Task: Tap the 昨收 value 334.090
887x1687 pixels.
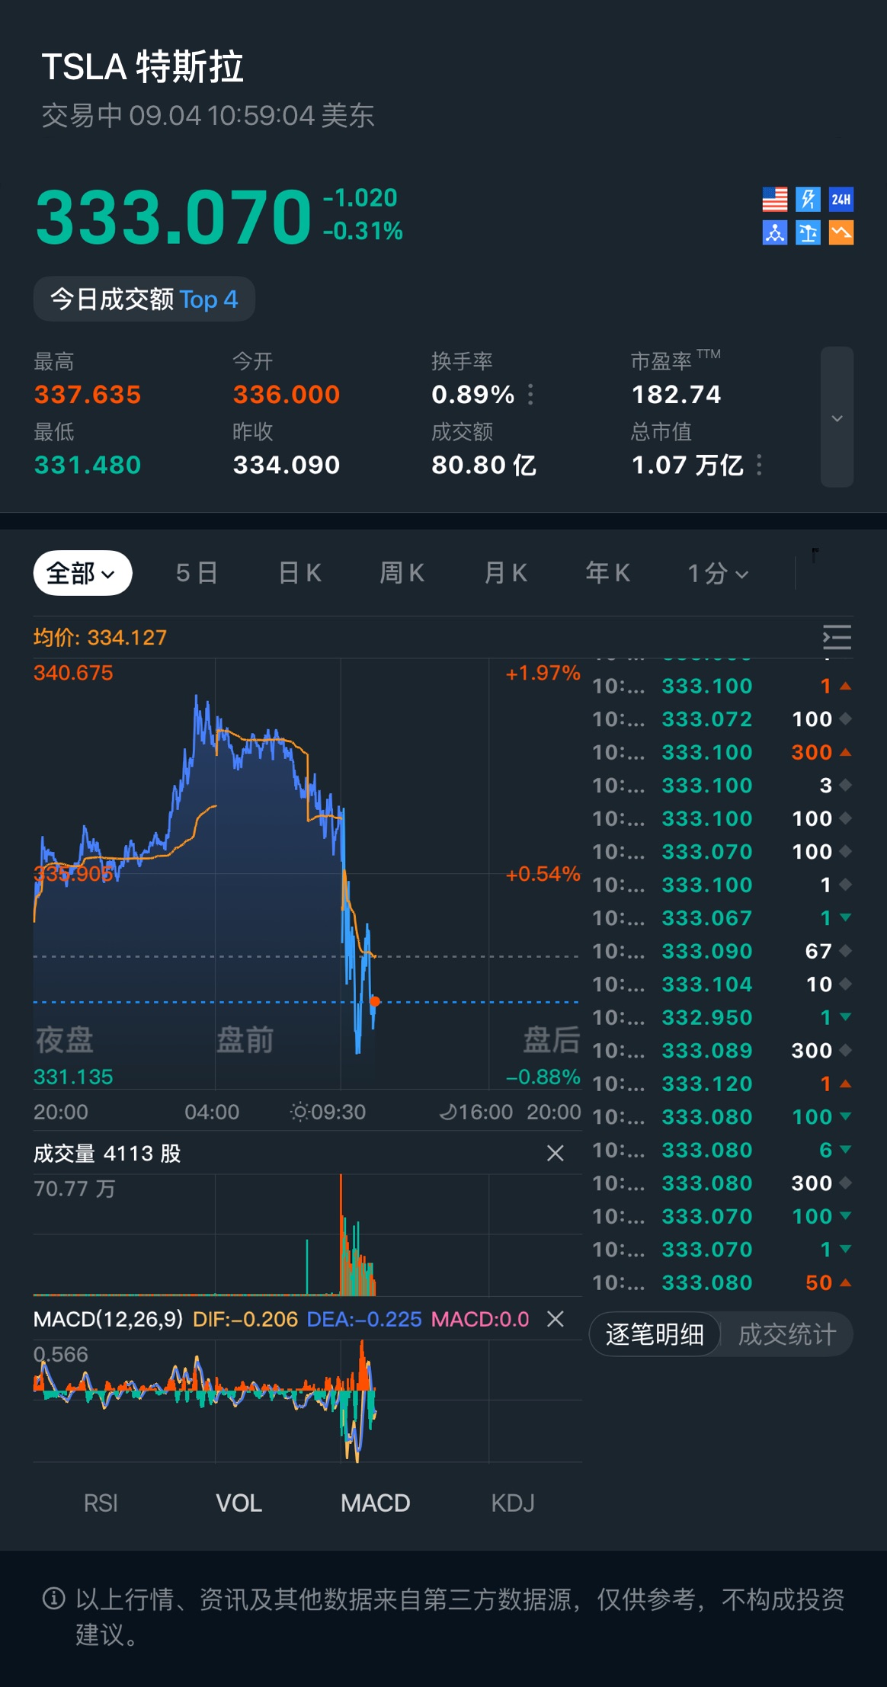Action: point(287,465)
